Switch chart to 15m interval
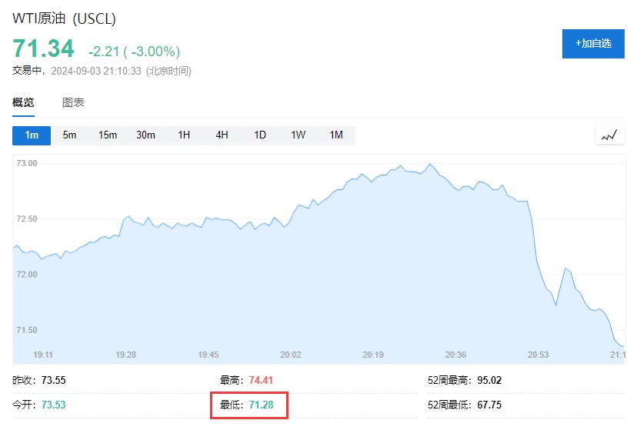This screenshot has height=430, width=640. tap(108, 135)
